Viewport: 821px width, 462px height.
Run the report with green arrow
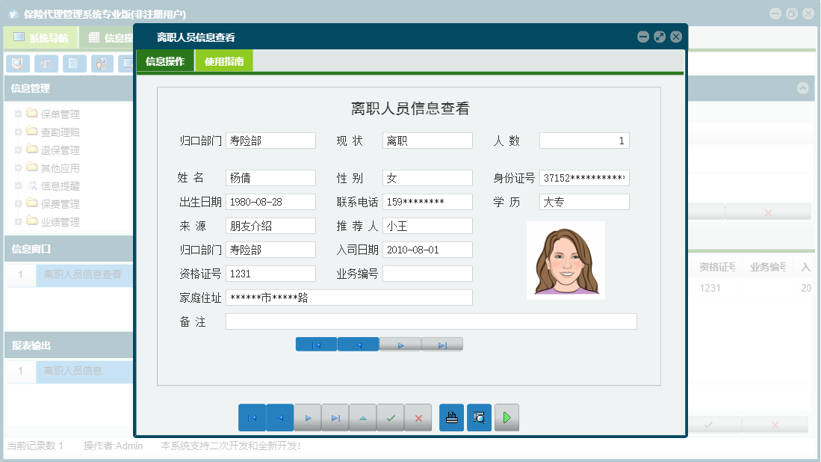click(x=506, y=418)
